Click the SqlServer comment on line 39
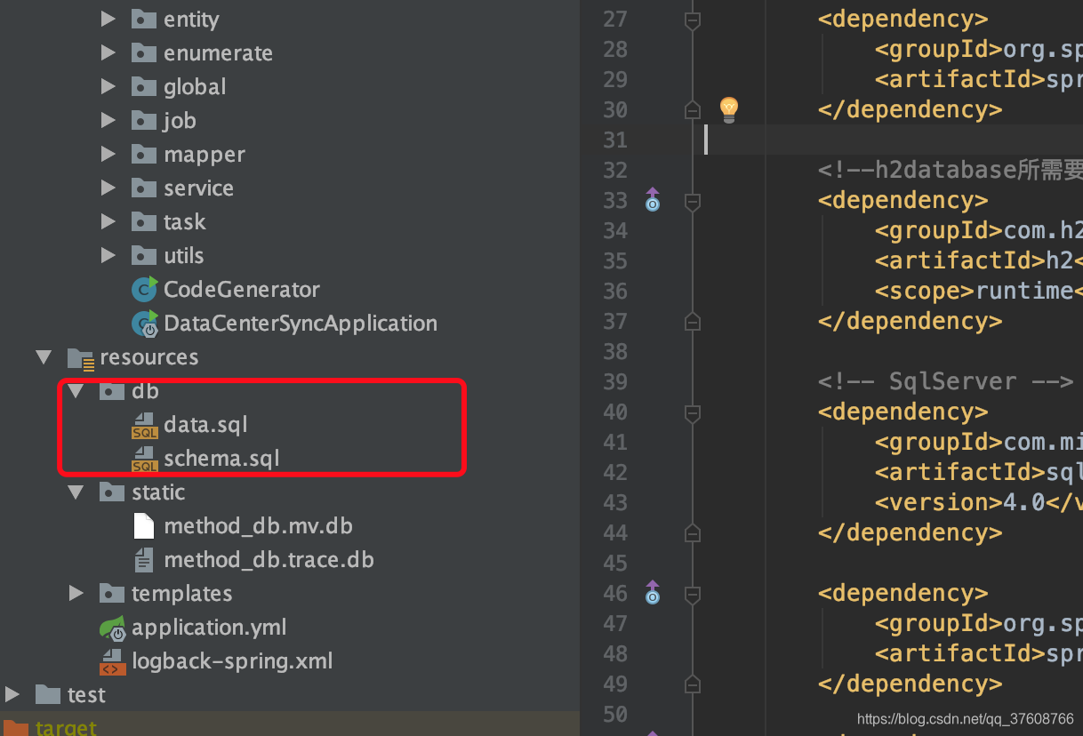This screenshot has width=1083, height=736. pyautogui.click(x=946, y=381)
